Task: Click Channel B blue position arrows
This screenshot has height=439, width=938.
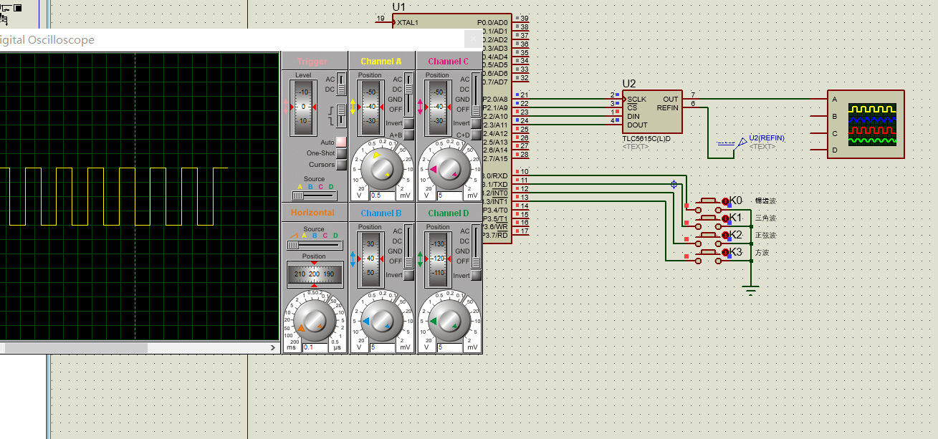Action: (353, 258)
